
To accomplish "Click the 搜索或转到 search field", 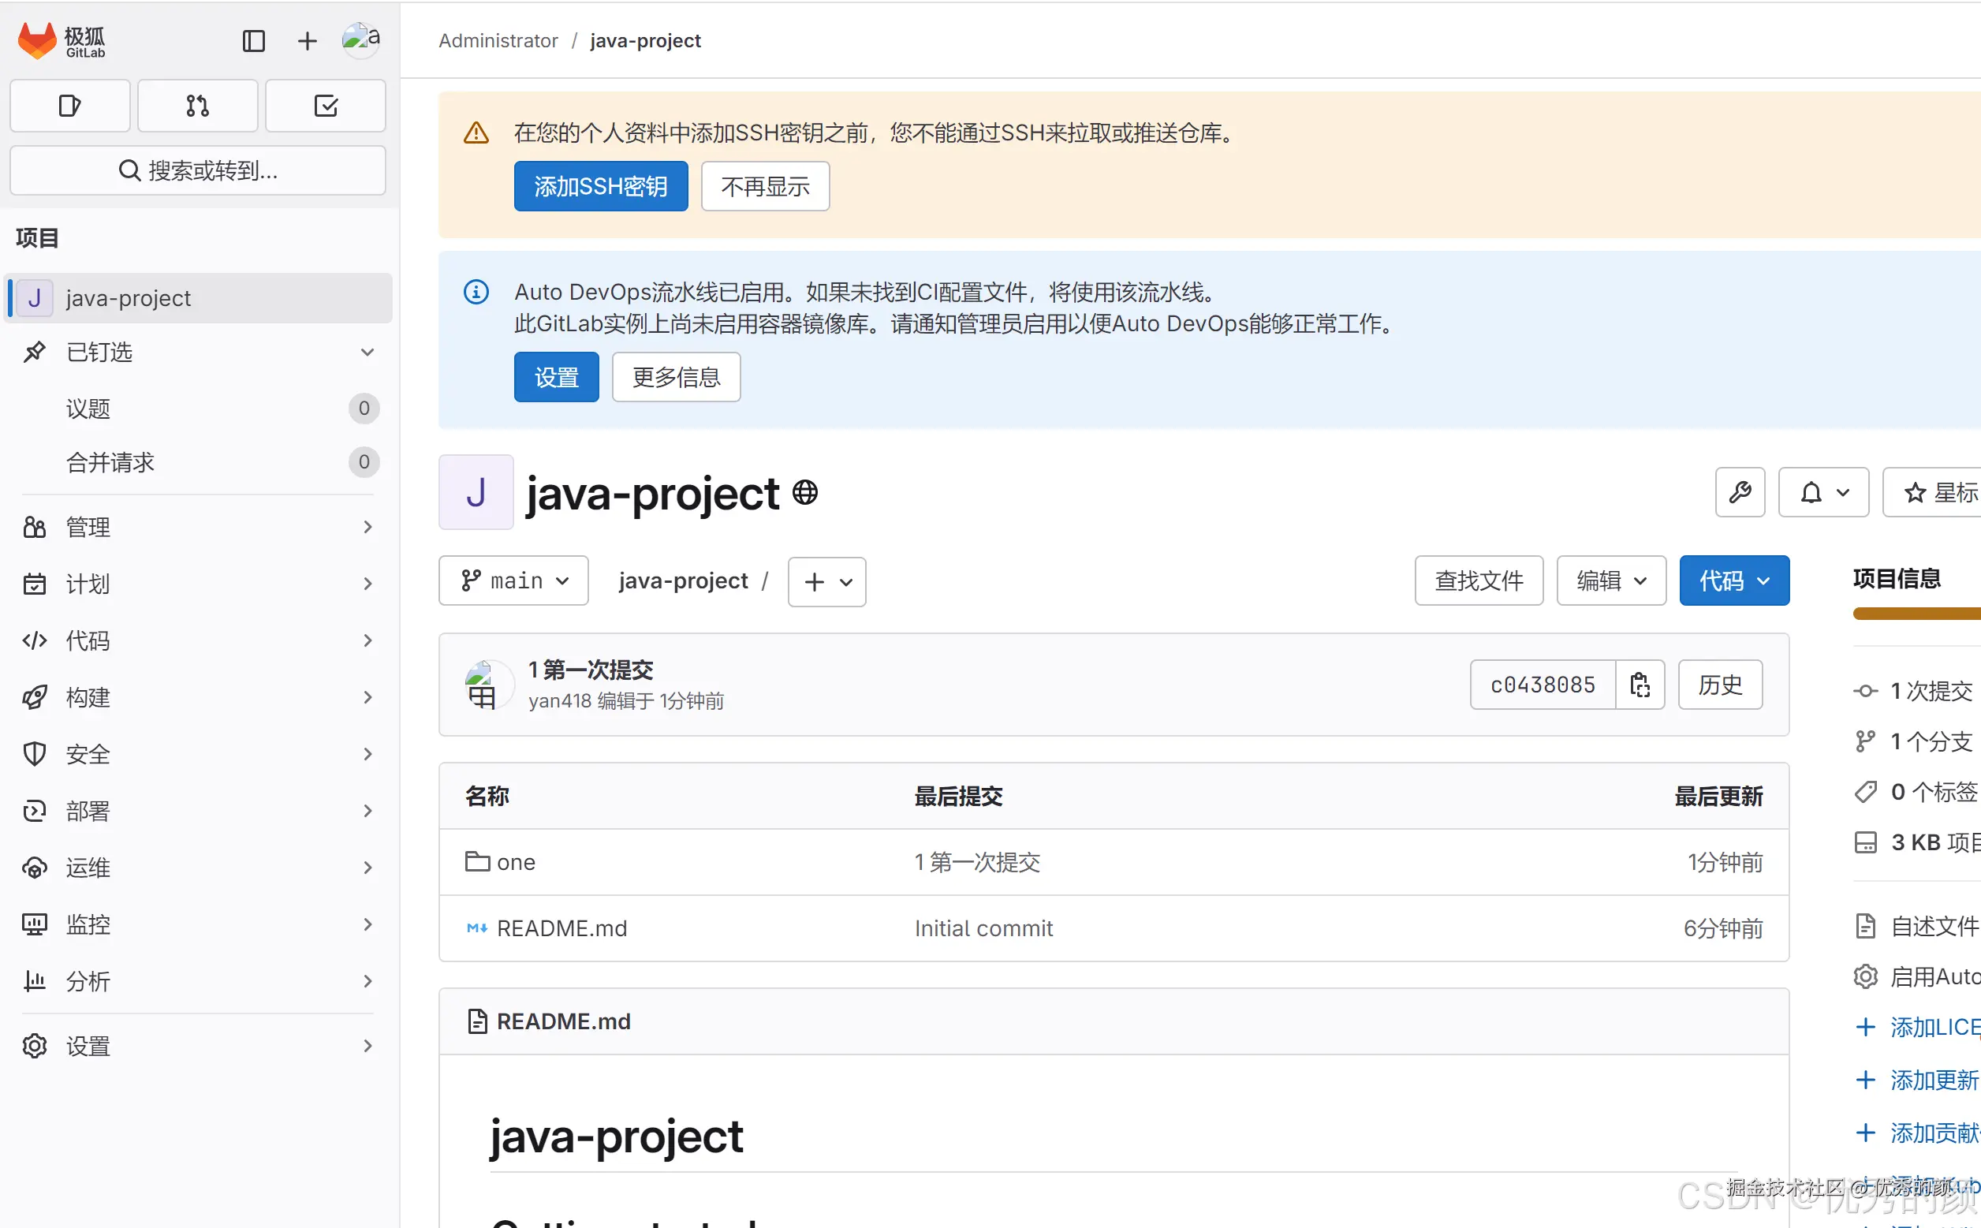I will coord(197,170).
